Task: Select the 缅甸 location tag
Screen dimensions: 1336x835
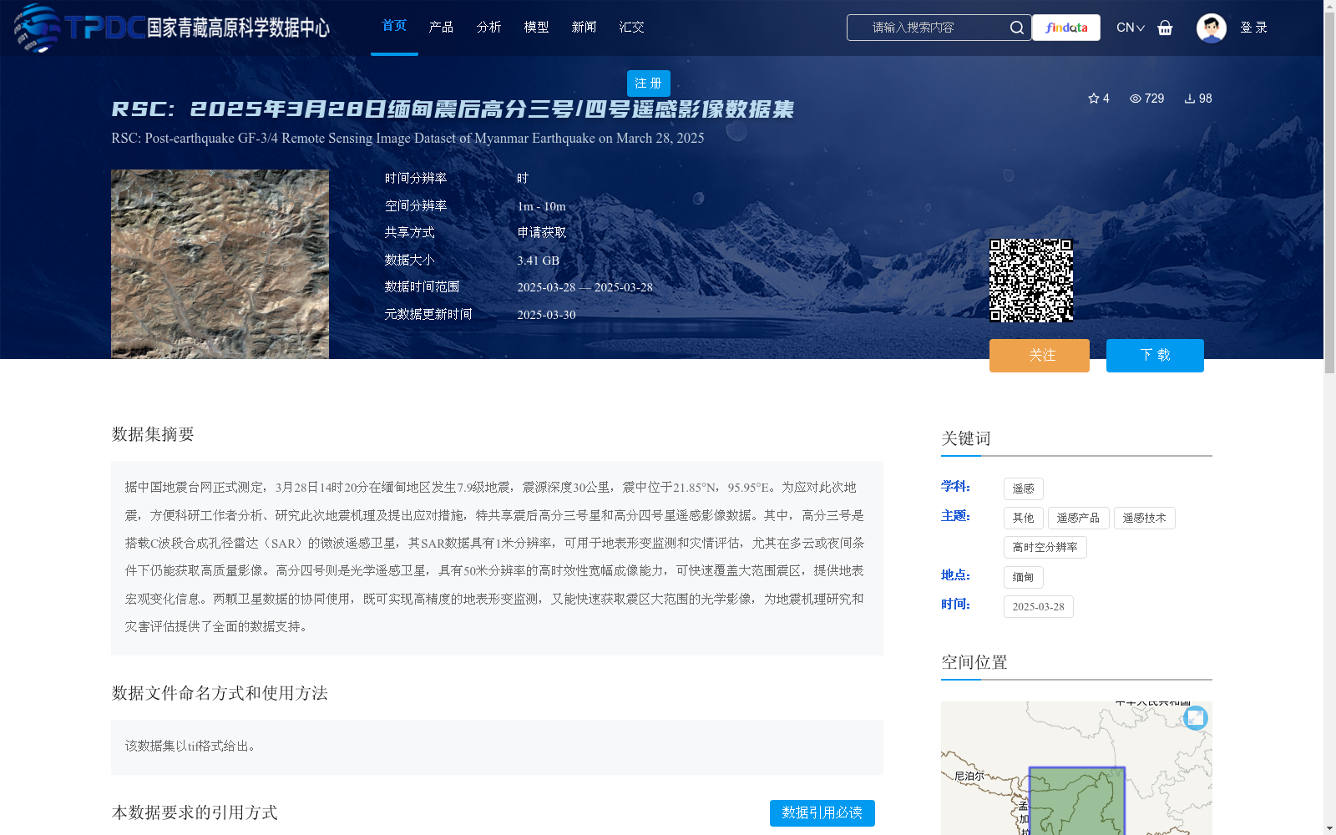Action: (x=1024, y=578)
